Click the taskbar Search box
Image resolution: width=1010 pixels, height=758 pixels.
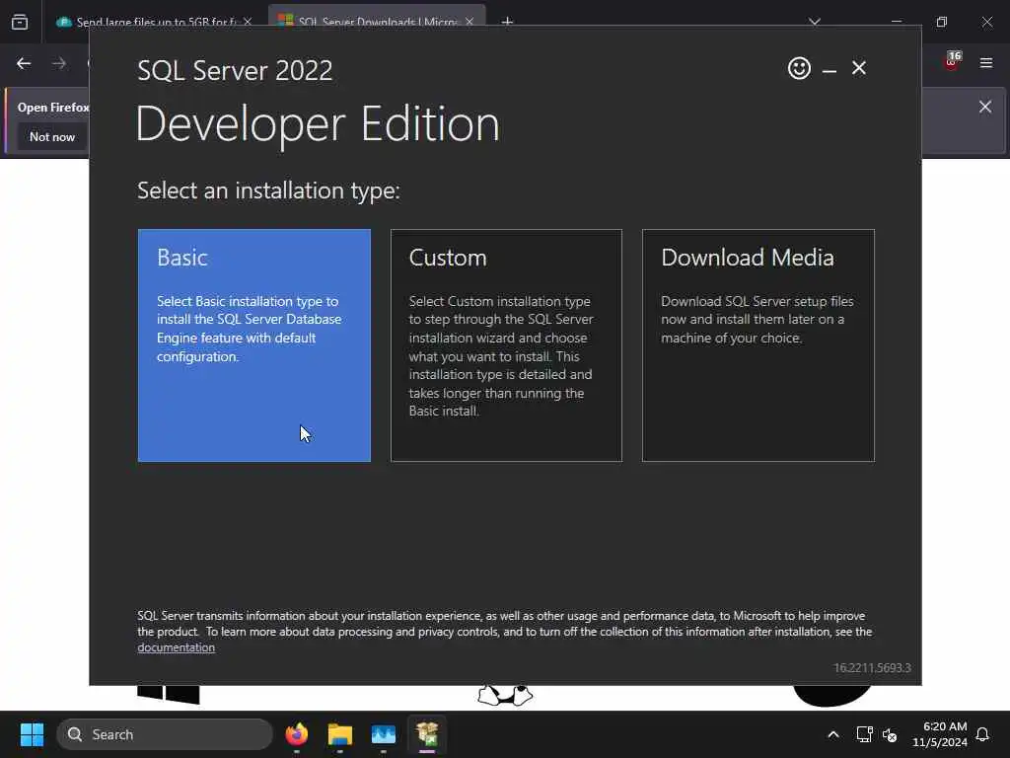click(x=165, y=734)
